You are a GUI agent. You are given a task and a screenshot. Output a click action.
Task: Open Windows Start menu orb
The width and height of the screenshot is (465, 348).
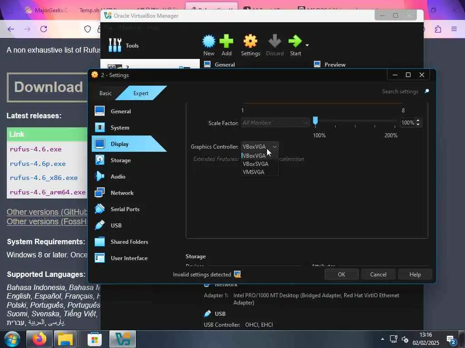coord(12,339)
